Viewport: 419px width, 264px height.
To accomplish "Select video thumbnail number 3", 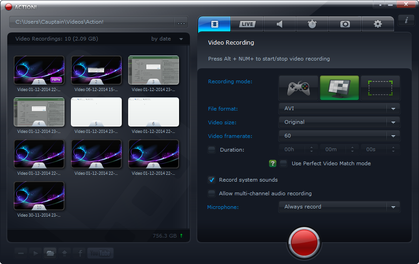I will [x=154, y=70].
